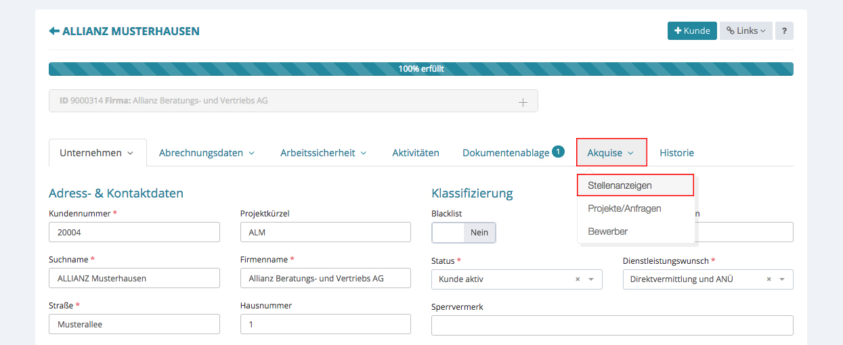The width and height of the screenshot is (843, 345).
Task: Expand the Abrechnungsdaten tab menu
Action: point(207,153)
